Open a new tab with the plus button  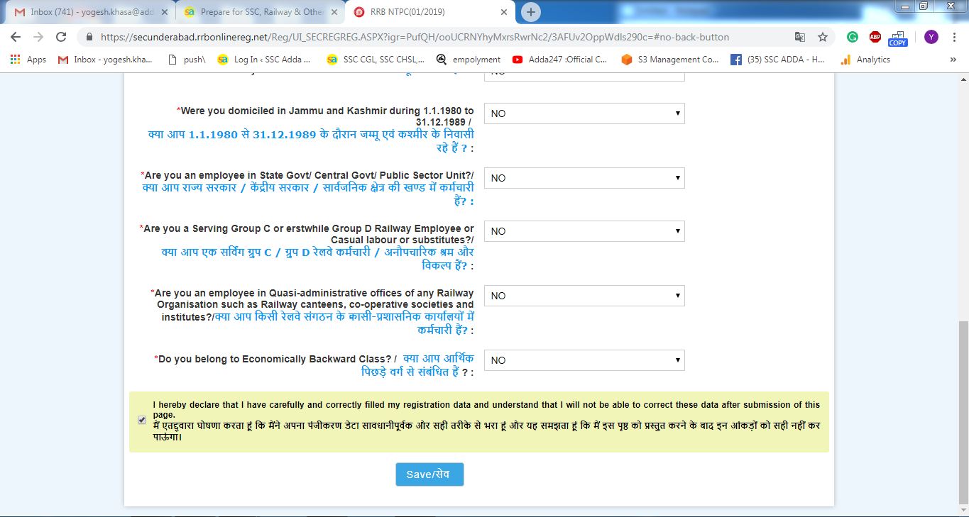530,12
